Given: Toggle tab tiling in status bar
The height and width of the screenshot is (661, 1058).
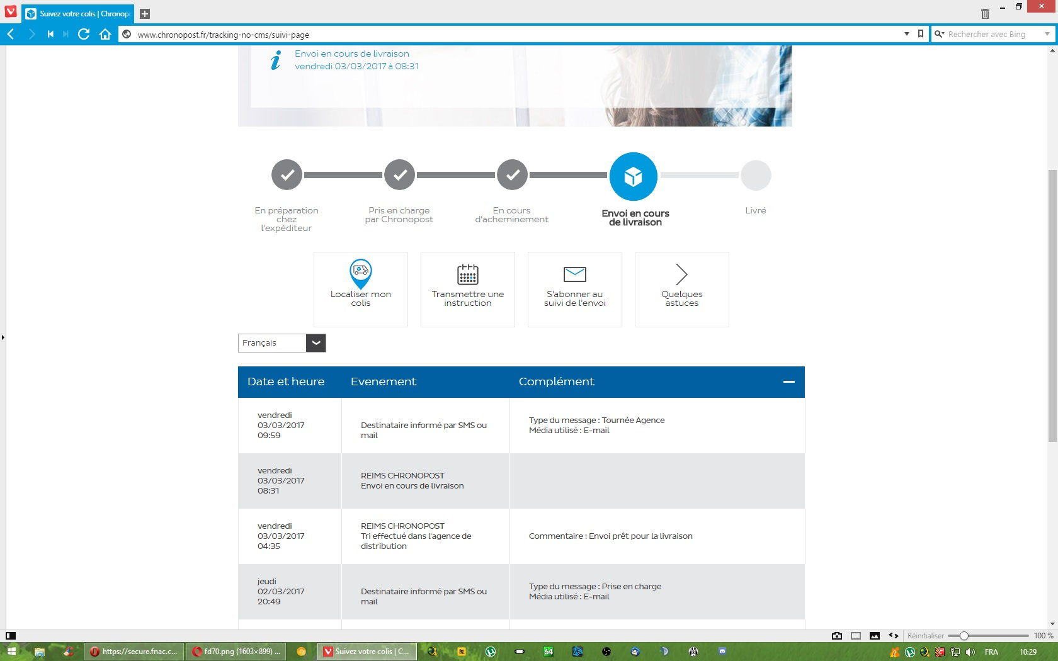Looking at the screenshot, I should tap(856, 636).
